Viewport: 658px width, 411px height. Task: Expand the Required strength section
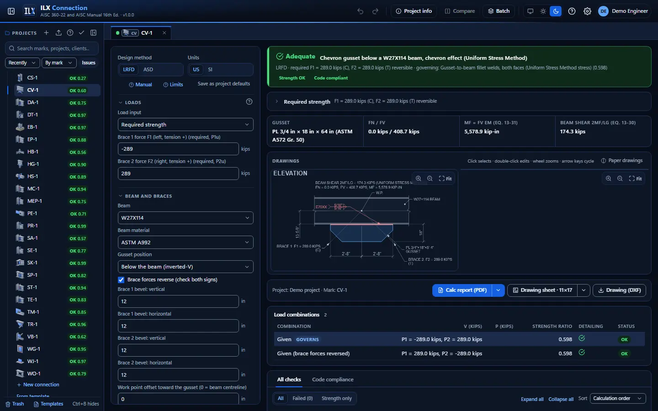coord(459,101)
